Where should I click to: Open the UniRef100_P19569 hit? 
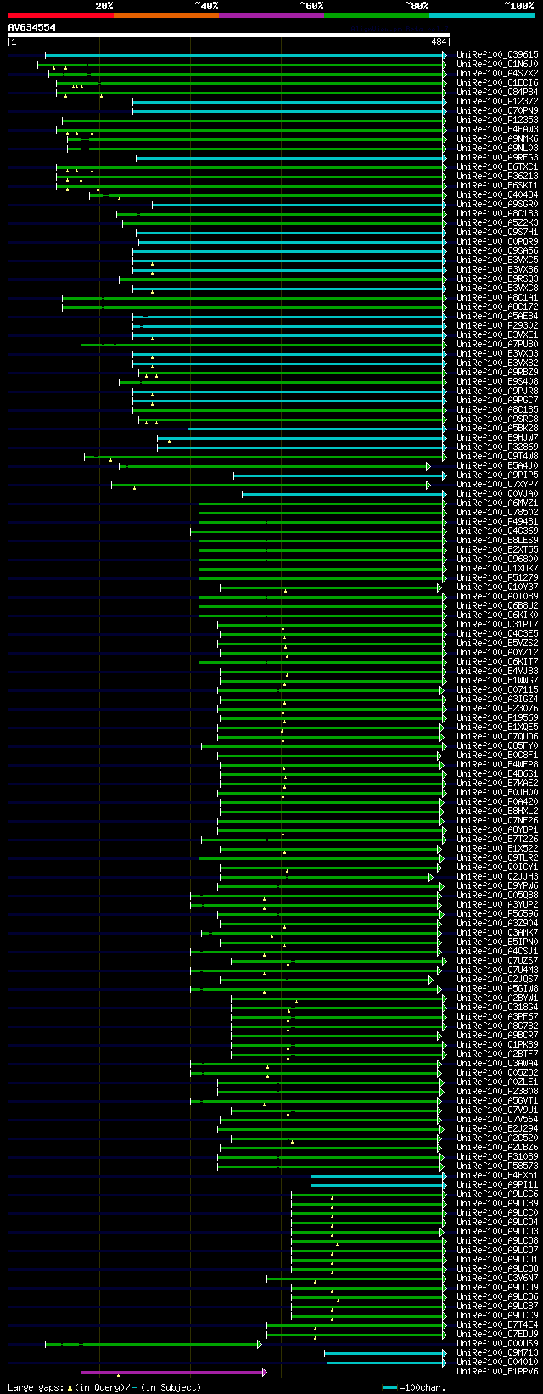[x=497, y=717]
